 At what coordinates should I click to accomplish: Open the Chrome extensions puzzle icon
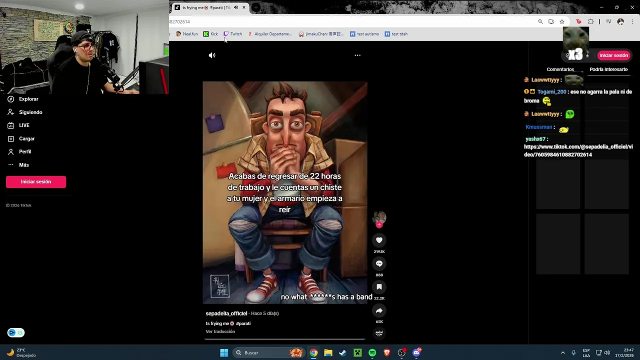point(590,21)
